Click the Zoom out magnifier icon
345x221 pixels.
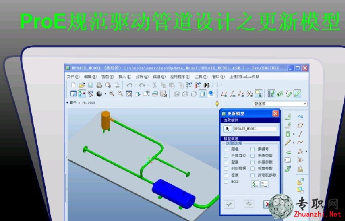pyautogui.click(x=120, y=94)
